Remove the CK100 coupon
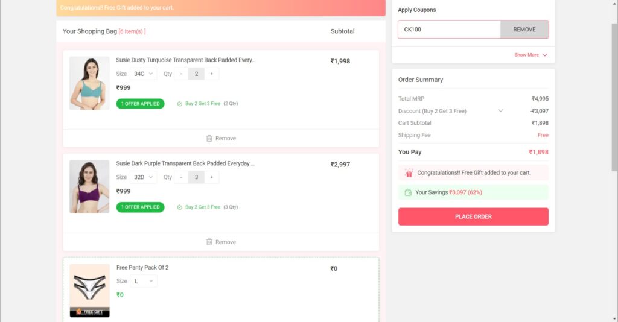The height and width of the screenshot is (322, 618). click(524, 30)
